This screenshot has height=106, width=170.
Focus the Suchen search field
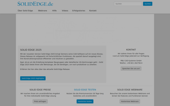point(128,4)
